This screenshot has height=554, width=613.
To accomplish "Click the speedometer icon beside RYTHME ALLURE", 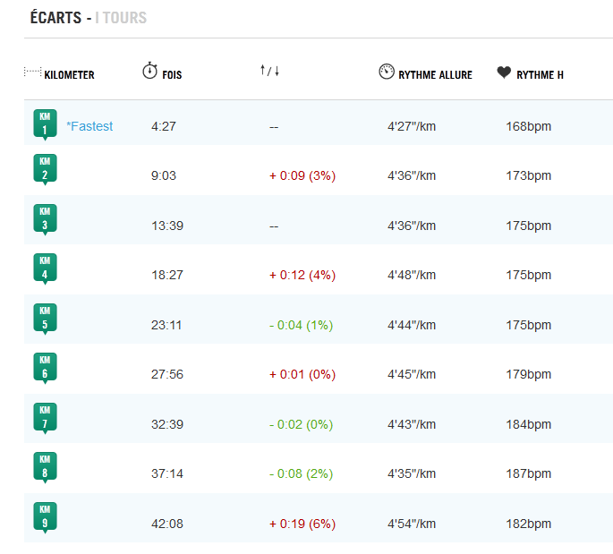I will pos(387,72).
